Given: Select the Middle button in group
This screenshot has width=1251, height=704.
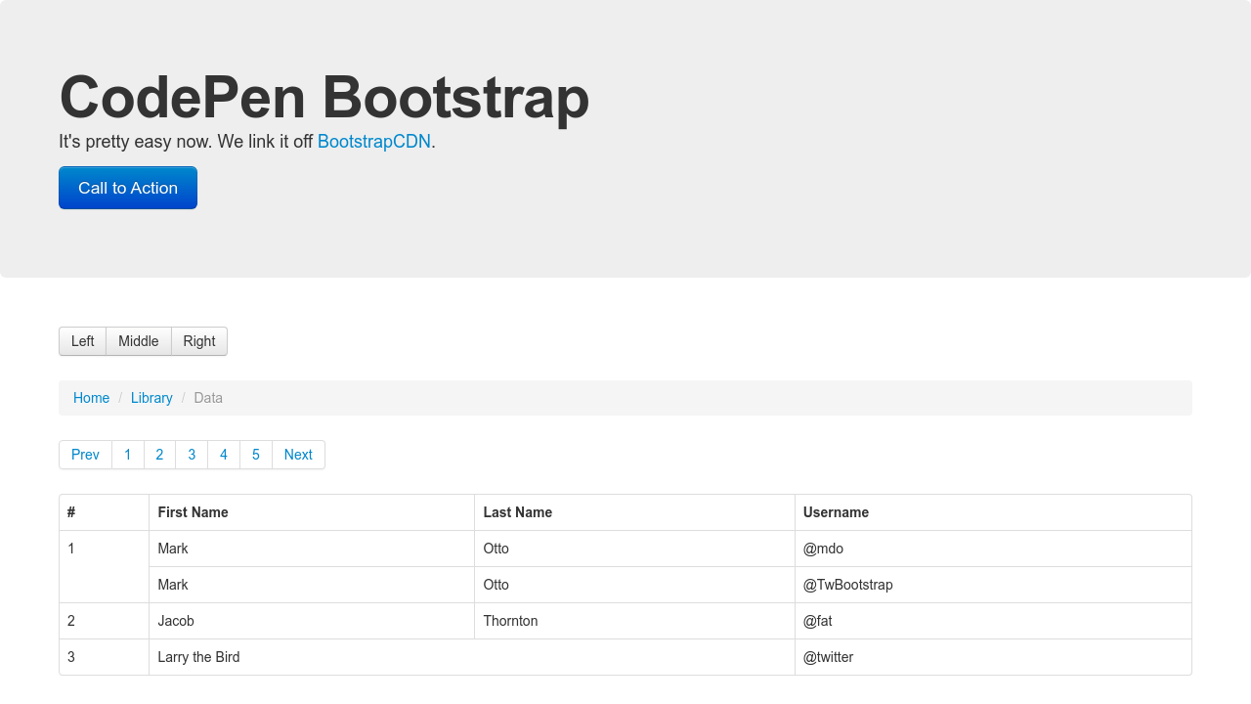Looking at the screenshot, I should click(x=139, y=341).
